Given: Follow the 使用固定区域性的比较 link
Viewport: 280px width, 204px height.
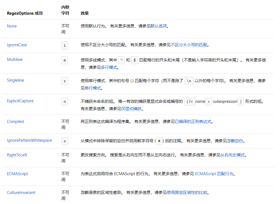Looking at the screenshot, I should pos(187,192).
